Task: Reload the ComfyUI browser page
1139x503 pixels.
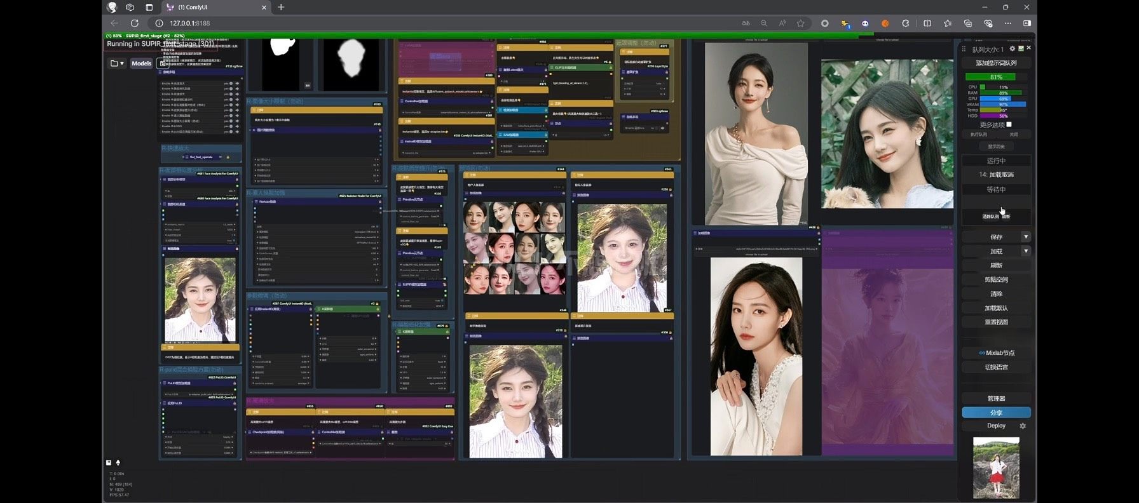Action: (135, 23)
